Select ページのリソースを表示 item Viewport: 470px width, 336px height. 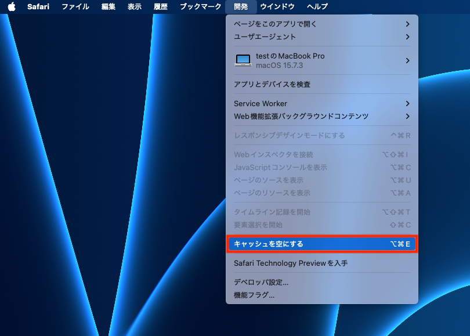322,193
